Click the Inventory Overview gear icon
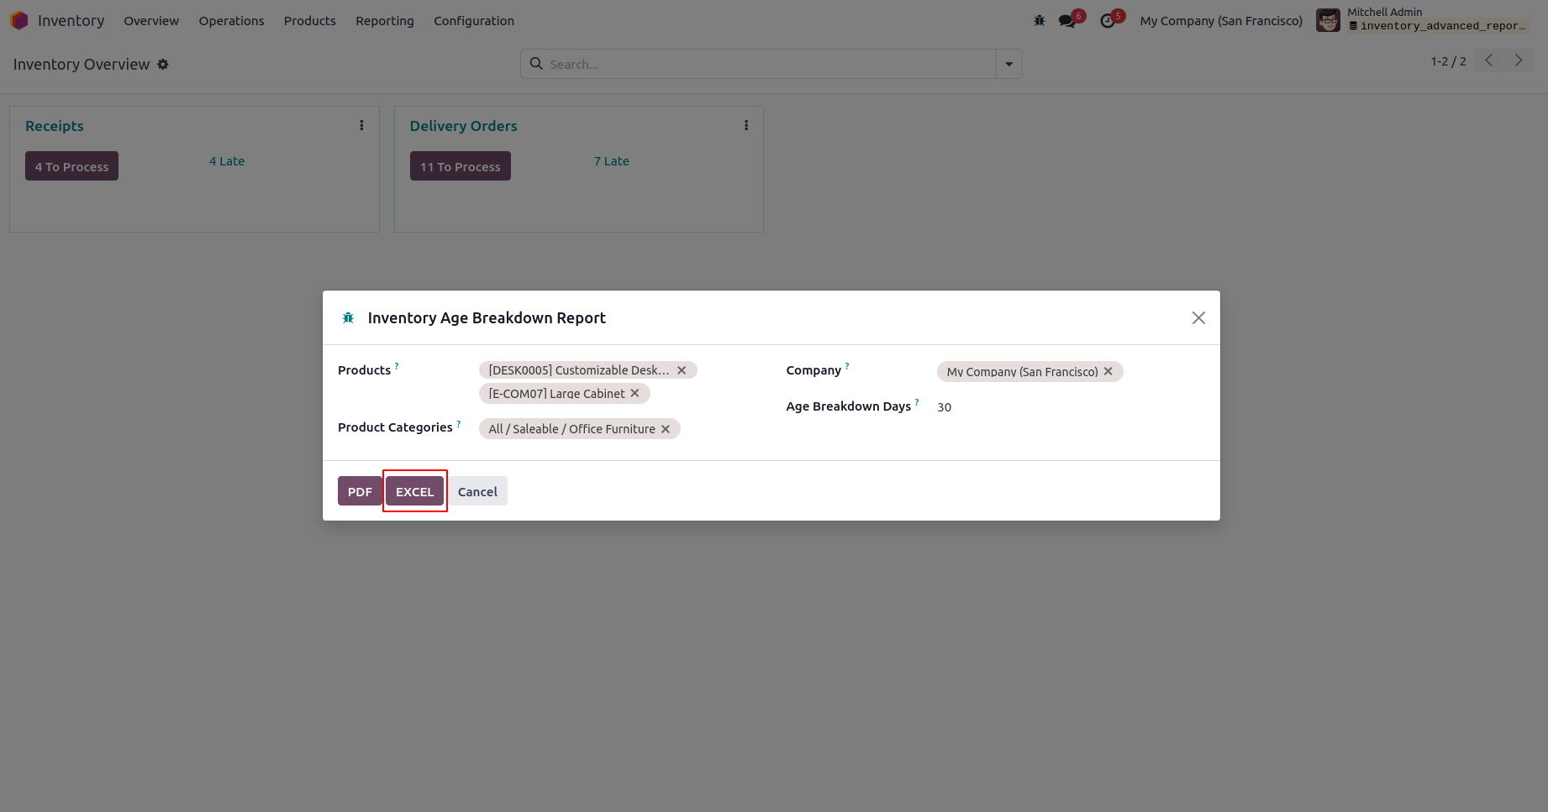 [163, 65]
